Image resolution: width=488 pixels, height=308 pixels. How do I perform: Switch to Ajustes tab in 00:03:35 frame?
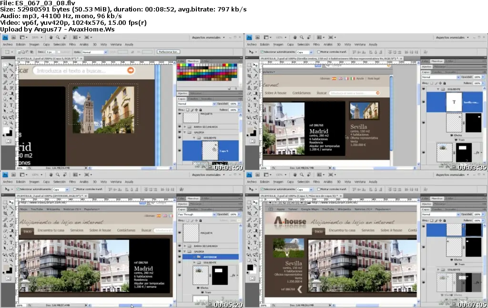coord(427,67)
